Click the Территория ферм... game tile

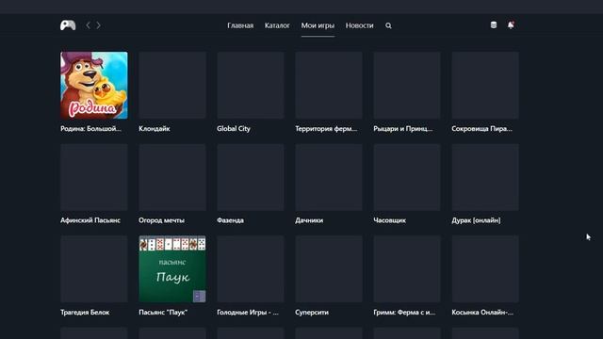[x=329, y=86]
